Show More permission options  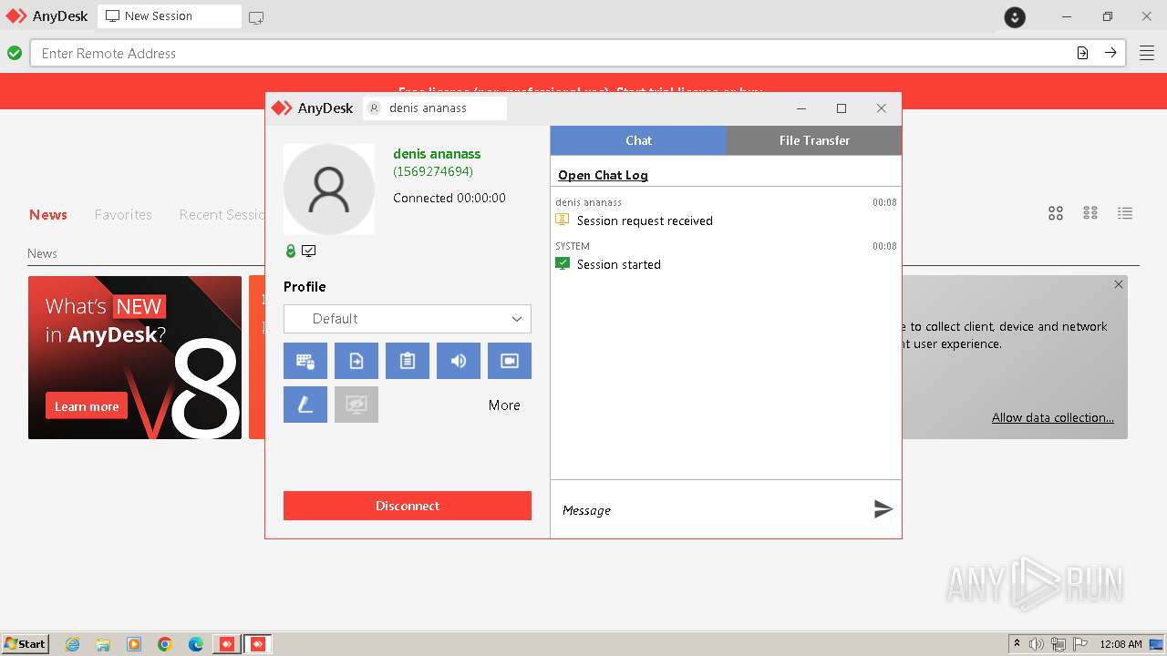[504, 405]
